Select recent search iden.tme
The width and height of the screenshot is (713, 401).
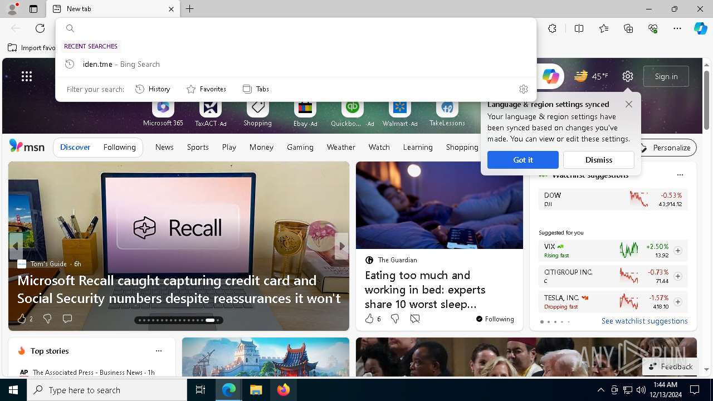coord(296,64)
